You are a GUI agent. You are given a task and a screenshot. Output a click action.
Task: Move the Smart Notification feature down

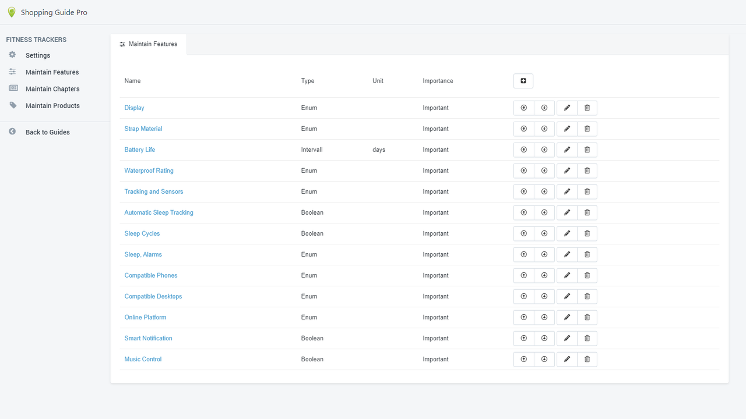pyautogui.click(x=544, y=338)
